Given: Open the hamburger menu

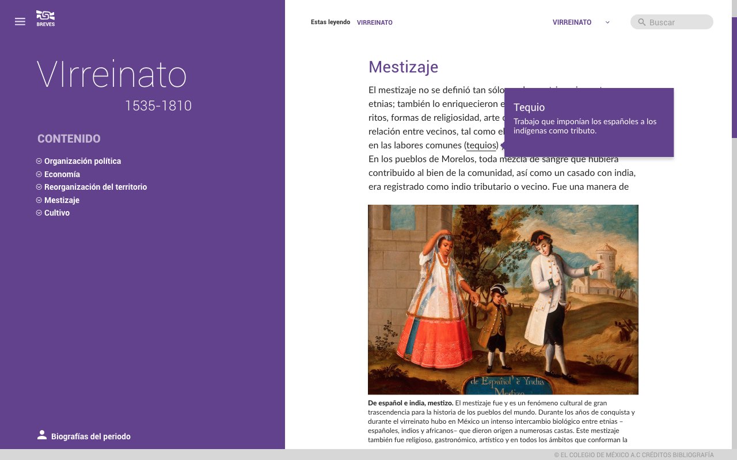Looking at the screenshot, I should (x=20, y=21).
